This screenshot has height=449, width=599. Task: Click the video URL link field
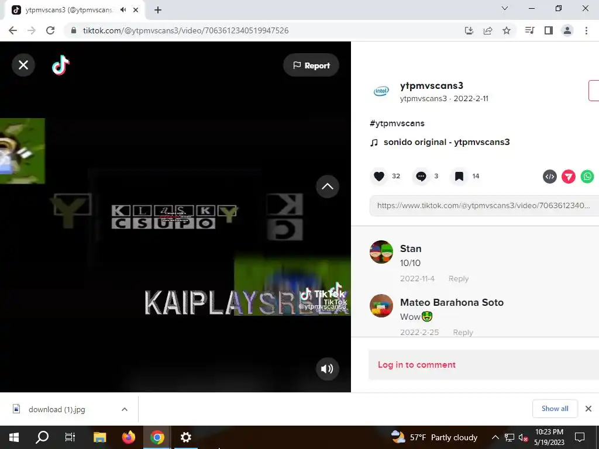tap(484, 205)
